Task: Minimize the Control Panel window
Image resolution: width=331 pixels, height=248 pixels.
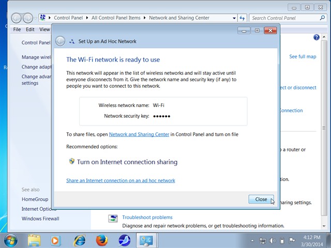Action: (294, 8)
